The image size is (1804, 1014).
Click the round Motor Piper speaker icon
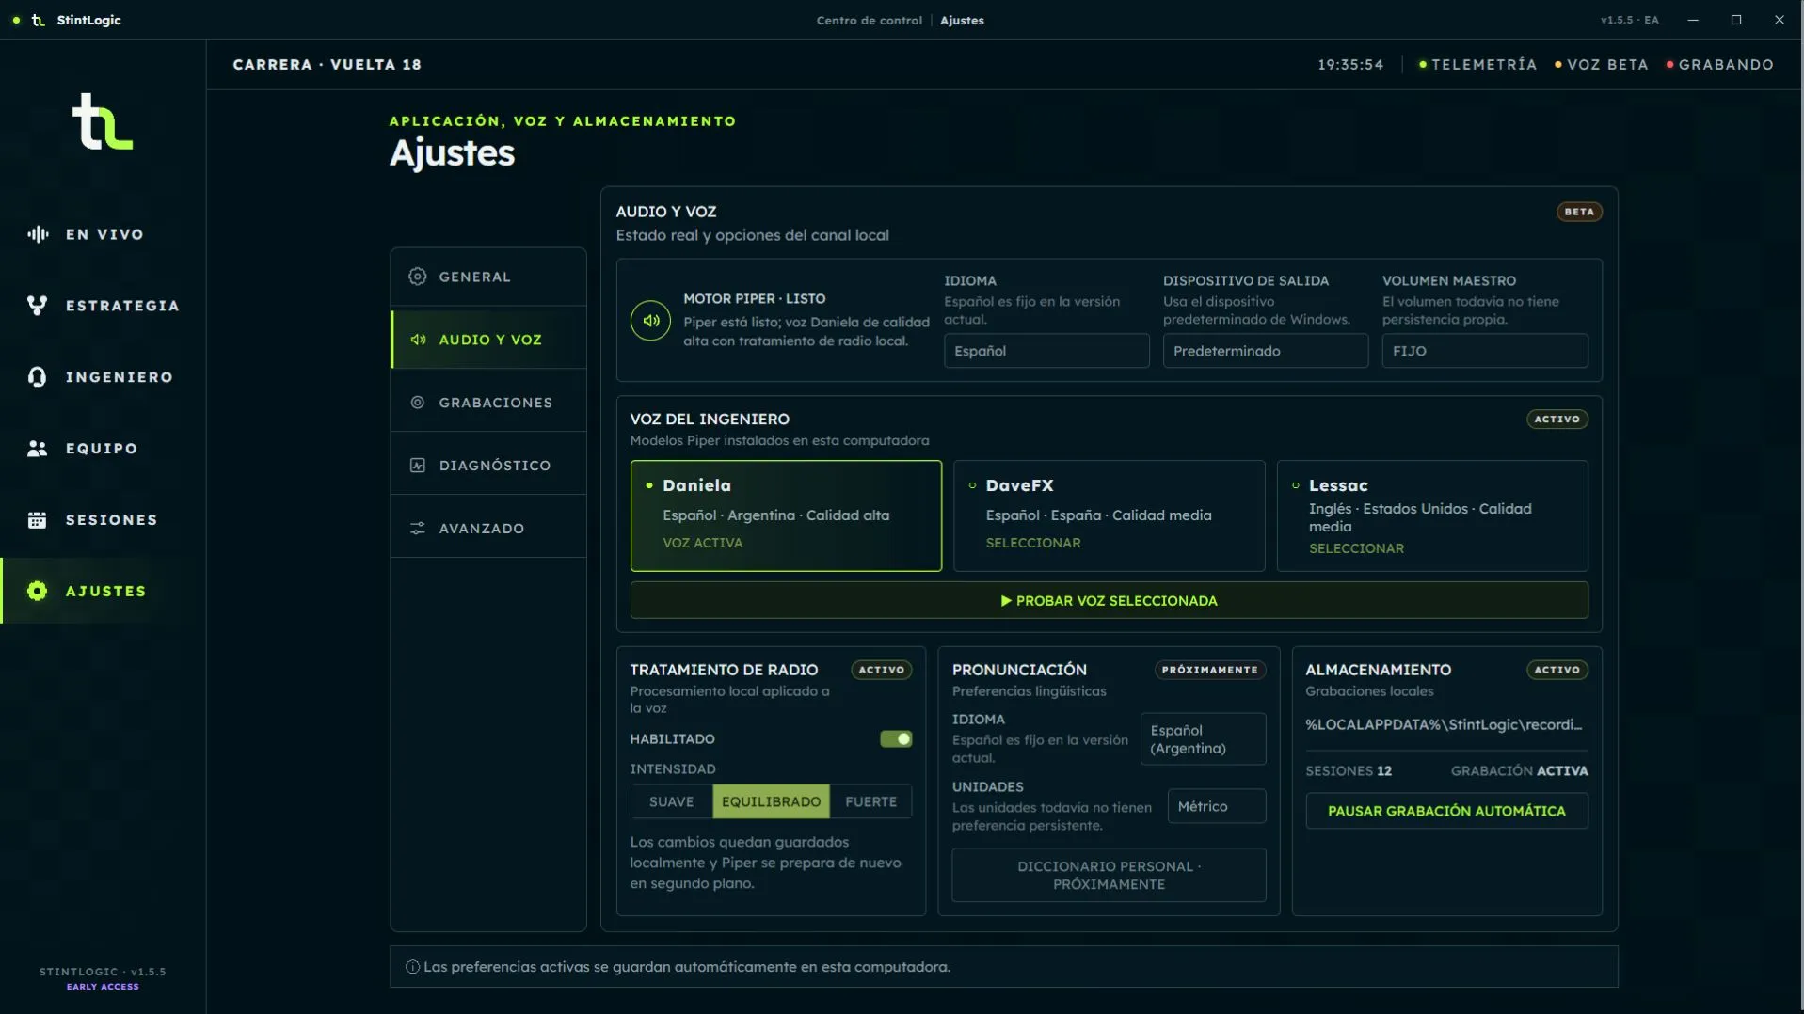click(x=650, y=321)
